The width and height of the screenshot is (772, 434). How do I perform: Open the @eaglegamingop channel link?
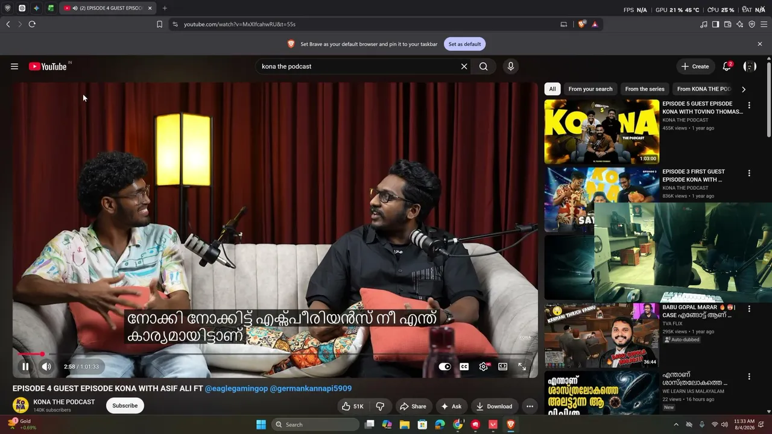236,389
